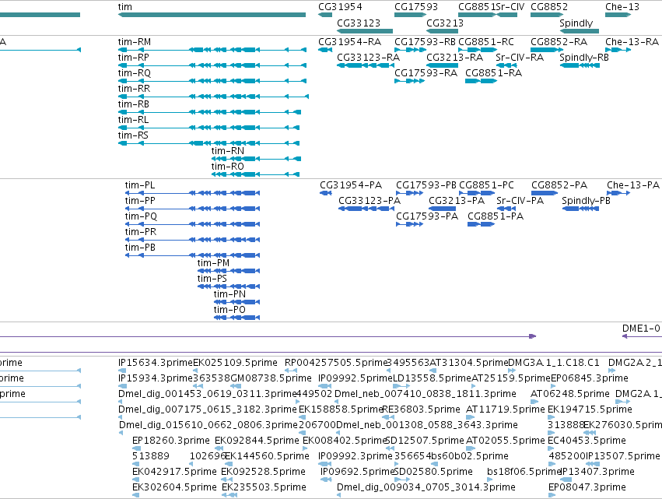Click transcript tim-RN

(x=256, y=159)
